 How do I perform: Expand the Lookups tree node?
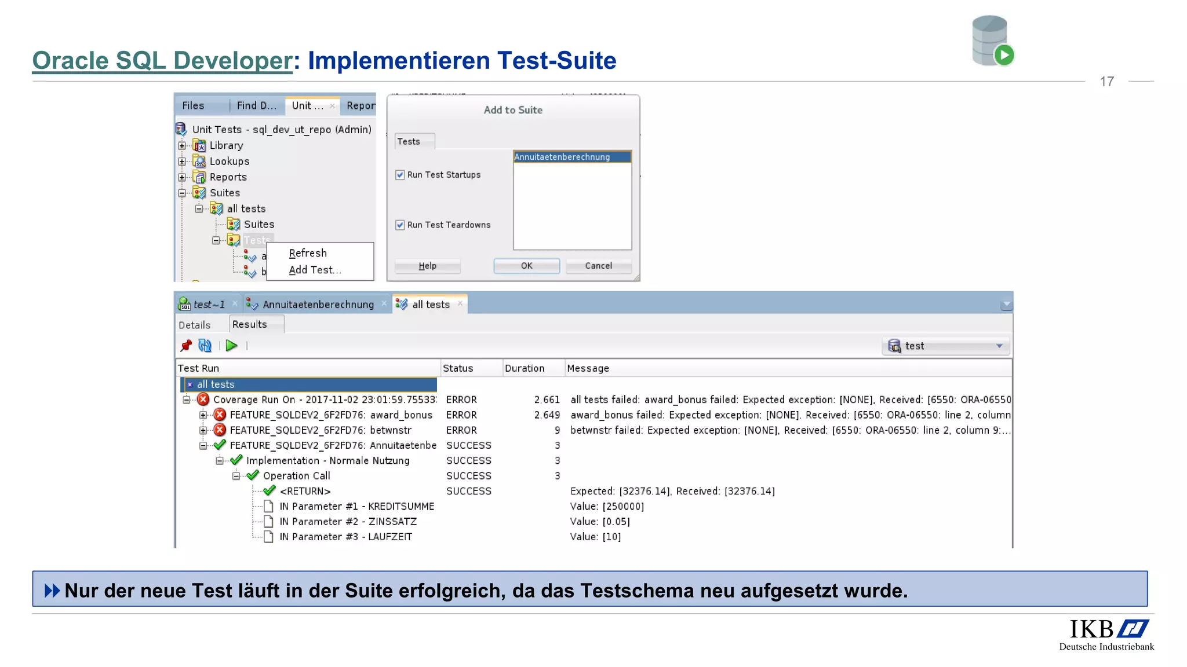(x=182, y=161)
